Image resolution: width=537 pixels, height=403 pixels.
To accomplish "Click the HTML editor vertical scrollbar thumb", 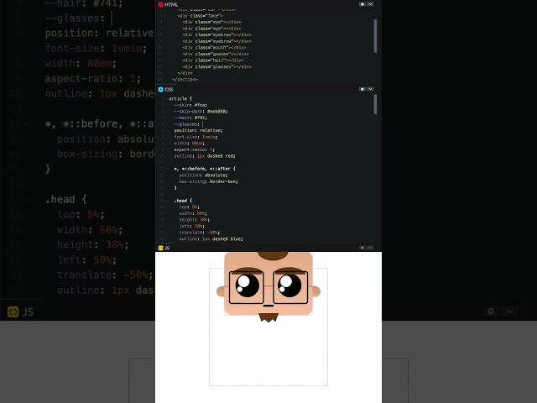I will click(x=375, y=36).
